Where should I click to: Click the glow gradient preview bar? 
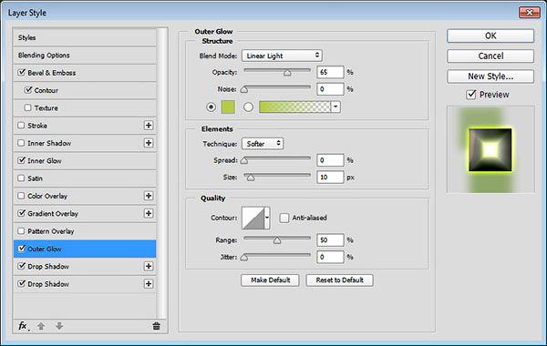coord(294,107)
